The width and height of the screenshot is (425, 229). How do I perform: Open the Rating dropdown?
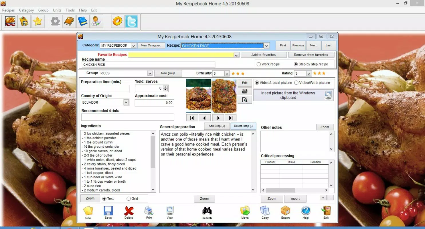pos(309,74)
